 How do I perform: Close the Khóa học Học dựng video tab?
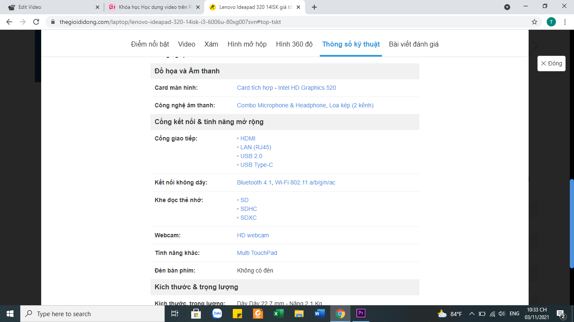[x=198, y=7]
